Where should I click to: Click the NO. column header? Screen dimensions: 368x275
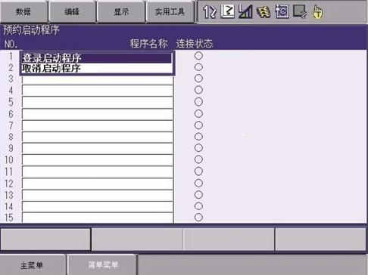coord(11,45)
